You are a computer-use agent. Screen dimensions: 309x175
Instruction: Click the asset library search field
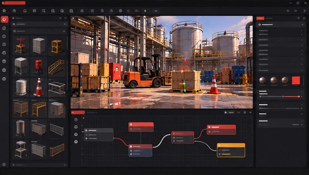tap(40, 24)
